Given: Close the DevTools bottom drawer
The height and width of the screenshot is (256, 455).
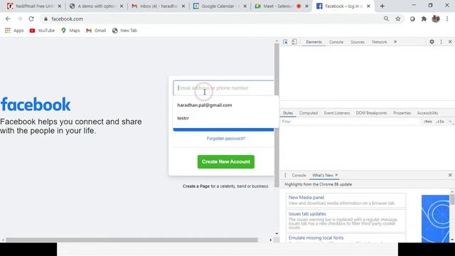Looking at the screenshot, I should (x=450, y=175).
